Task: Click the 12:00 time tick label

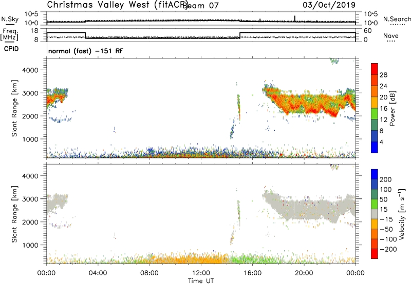Action: click(x=201, y=273)
